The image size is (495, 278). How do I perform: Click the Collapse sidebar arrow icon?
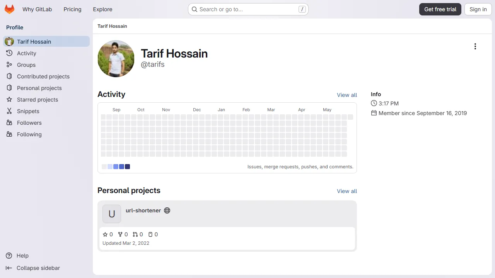(x=9, y=268)
